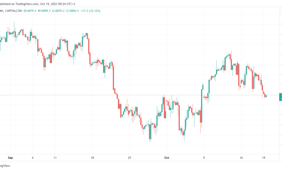Viewport: 282px width, 170px height.
Task: Click the Oct label on the time axis
Action: pyautogui.click(x=167, y=158)
